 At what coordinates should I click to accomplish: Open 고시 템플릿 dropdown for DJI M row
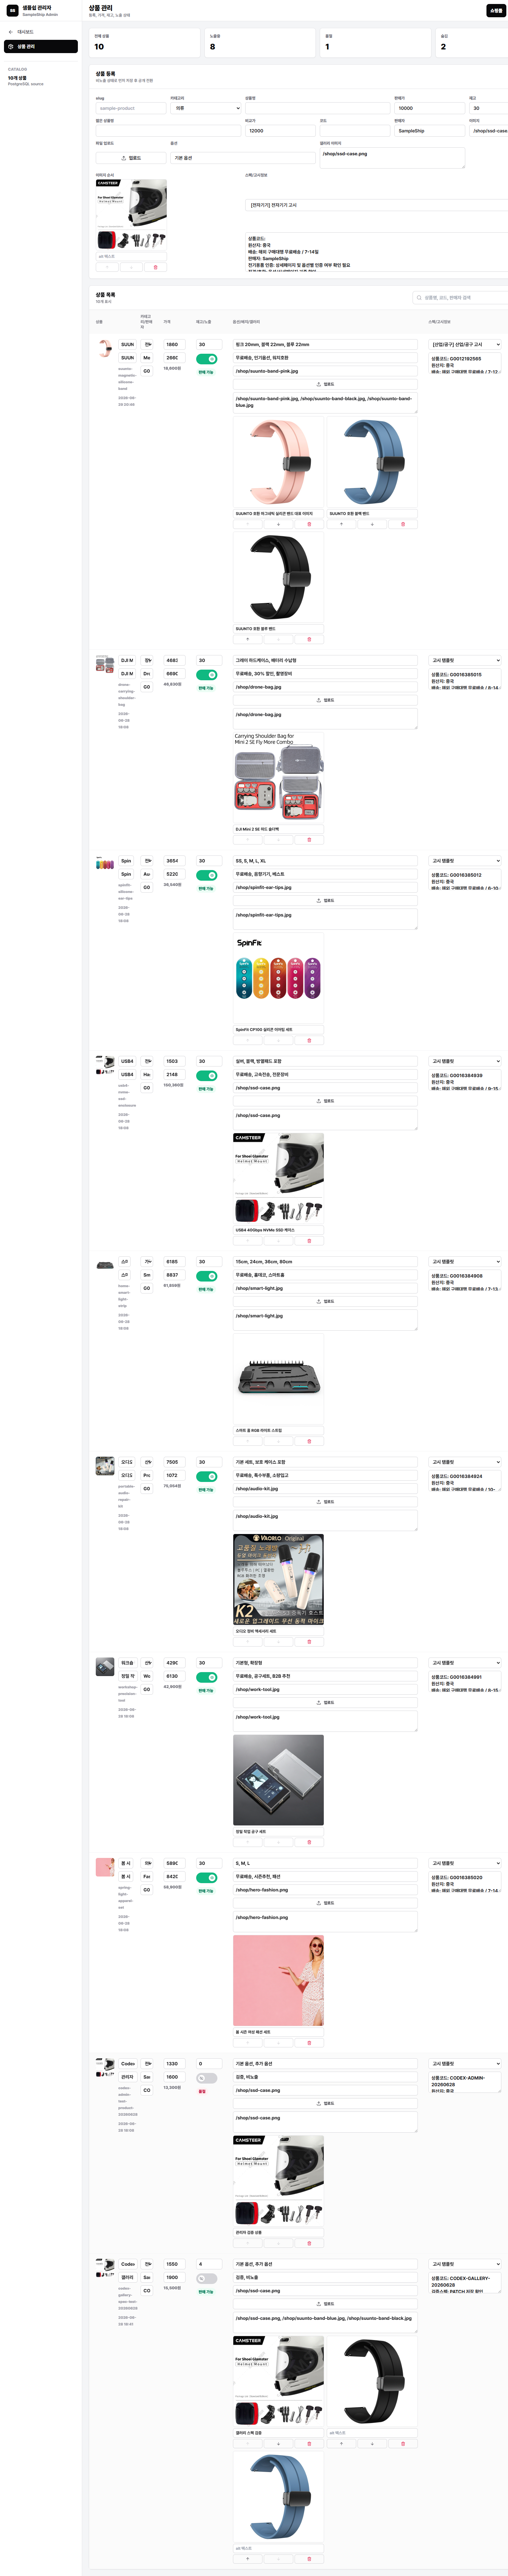(x=465, y=660)
